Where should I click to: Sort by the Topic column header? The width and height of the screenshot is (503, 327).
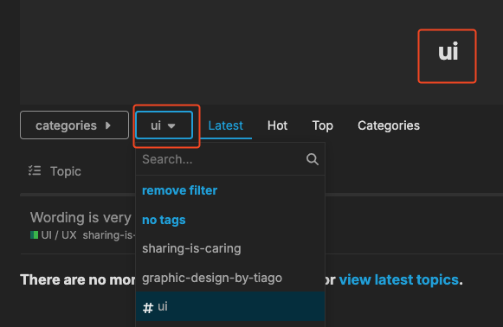(x=66, y=171)
